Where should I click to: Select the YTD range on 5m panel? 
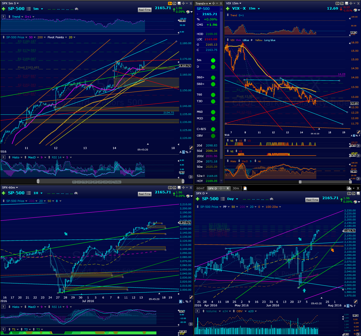pyautogui.click(x=84, y=182)
